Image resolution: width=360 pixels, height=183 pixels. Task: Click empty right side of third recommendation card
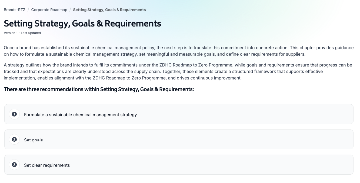(270, 165)
